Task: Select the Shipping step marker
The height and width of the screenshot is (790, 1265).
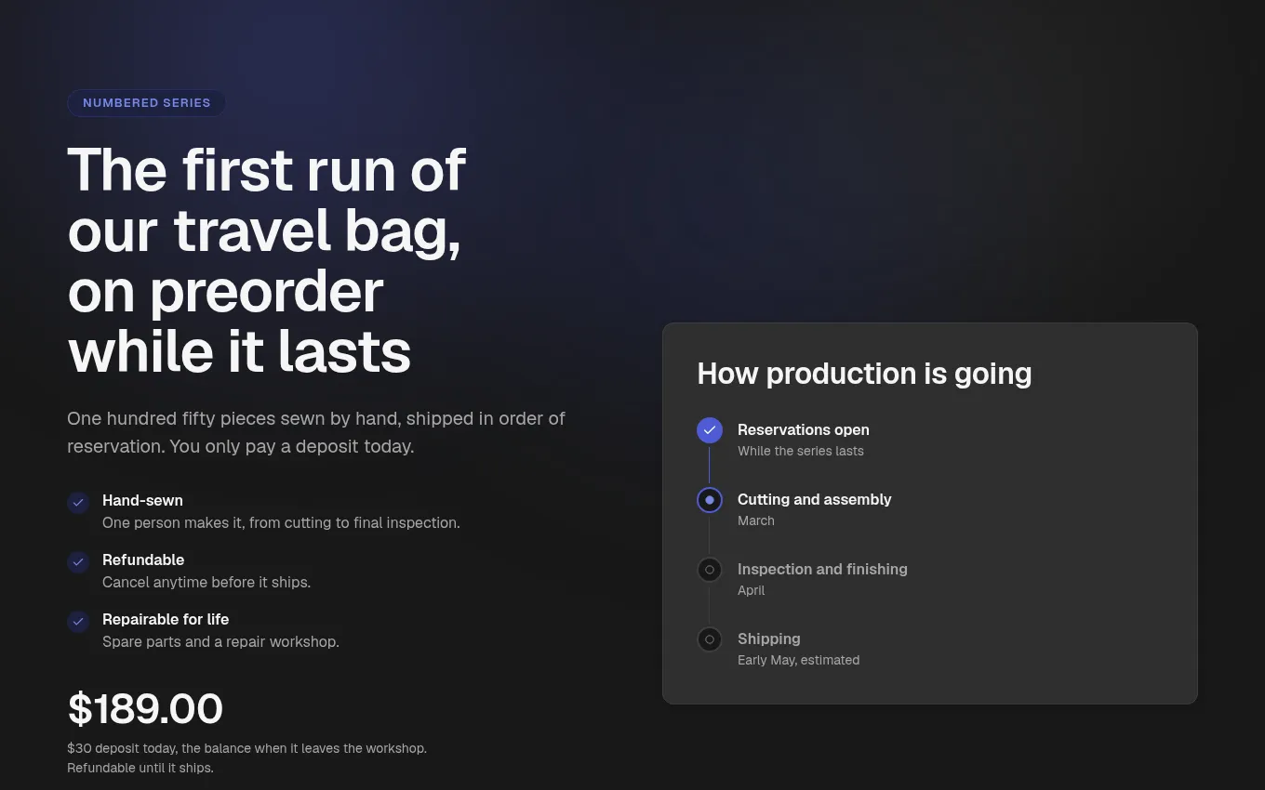Action: click(x=710, y=639)
